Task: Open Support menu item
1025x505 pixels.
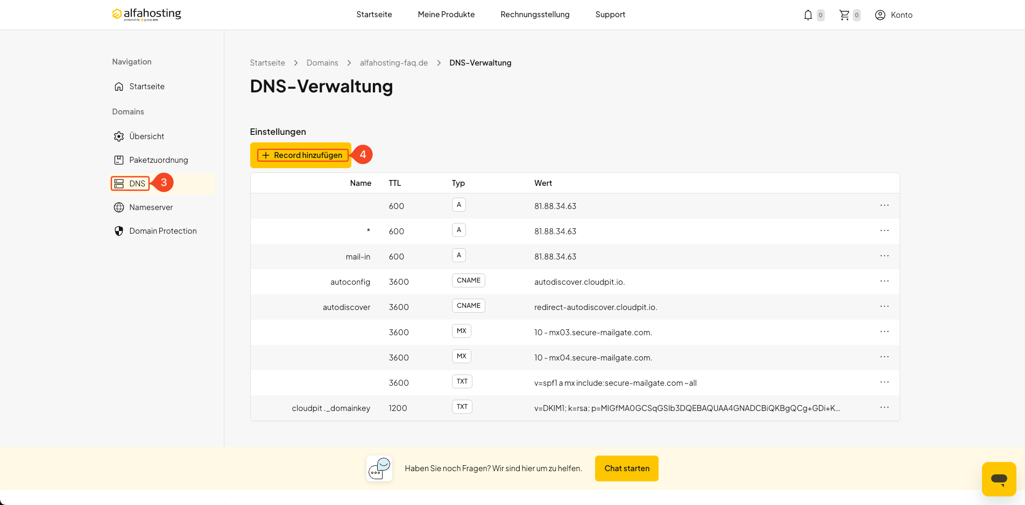Action: pos(610,15)
